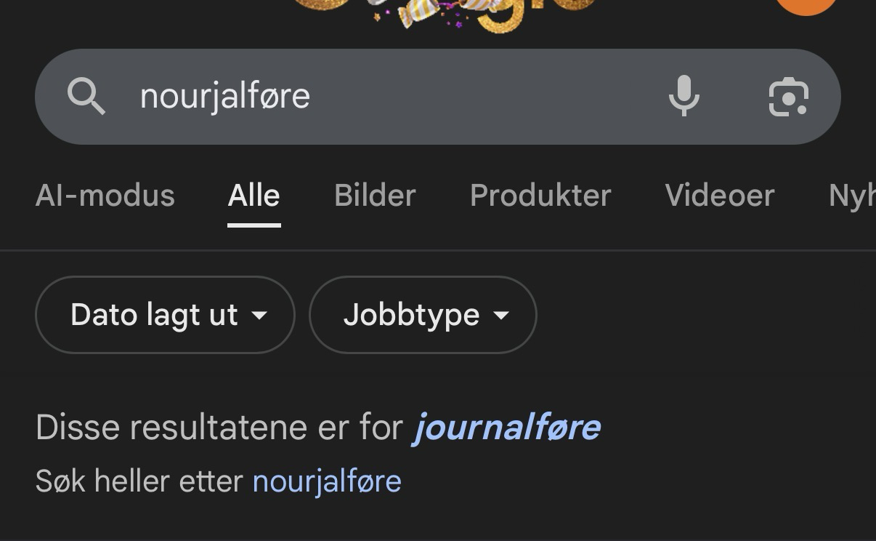This screenshot has width=876, height=541.
Task: Click the magnifying glass search icon
Action: coord(86,97)
